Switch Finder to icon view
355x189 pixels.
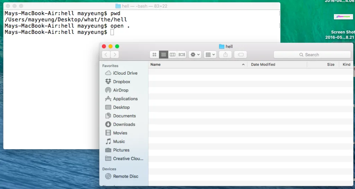[154, 55]
